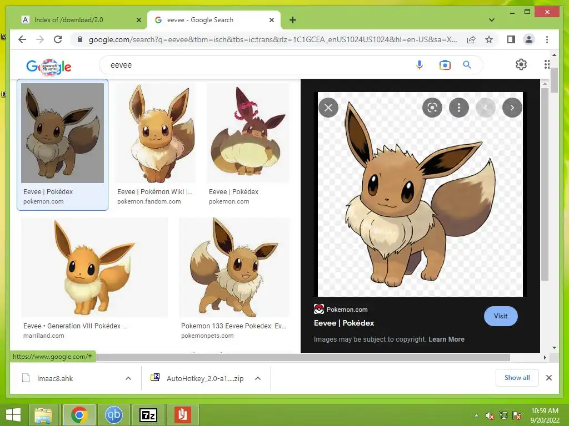Open 7-Zip from the taskbar

(148, 415)
